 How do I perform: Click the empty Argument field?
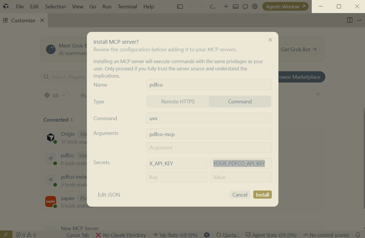(x=209, y=148)
